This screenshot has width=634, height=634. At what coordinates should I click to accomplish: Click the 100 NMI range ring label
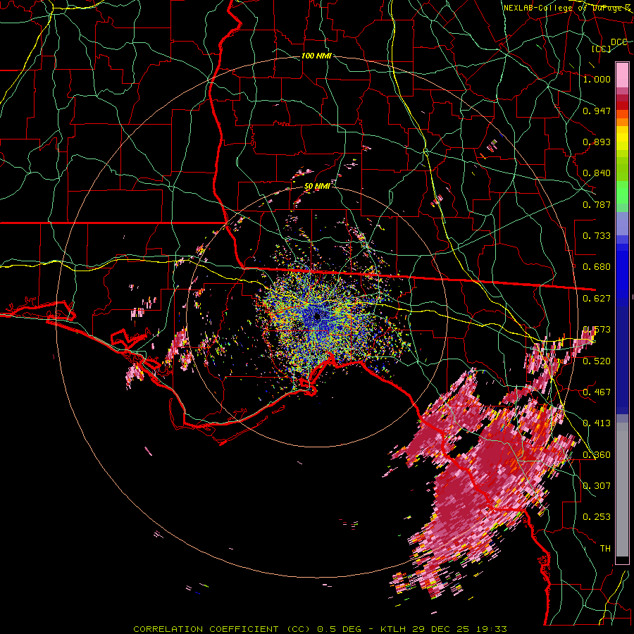pos(316,56)
